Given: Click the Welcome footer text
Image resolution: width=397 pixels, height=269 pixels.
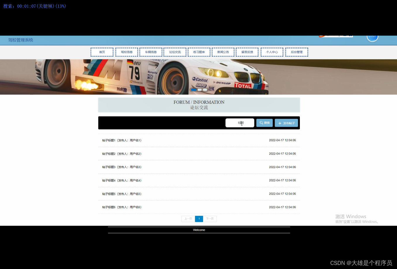Looking at the screenshot, I should click(x=199, y=230).
